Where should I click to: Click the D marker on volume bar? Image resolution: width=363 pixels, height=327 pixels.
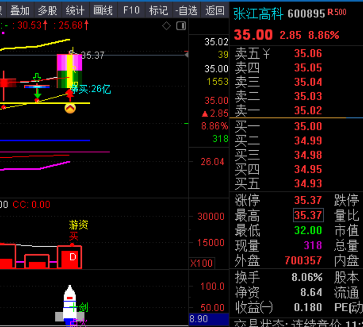[x=73, y=257]
